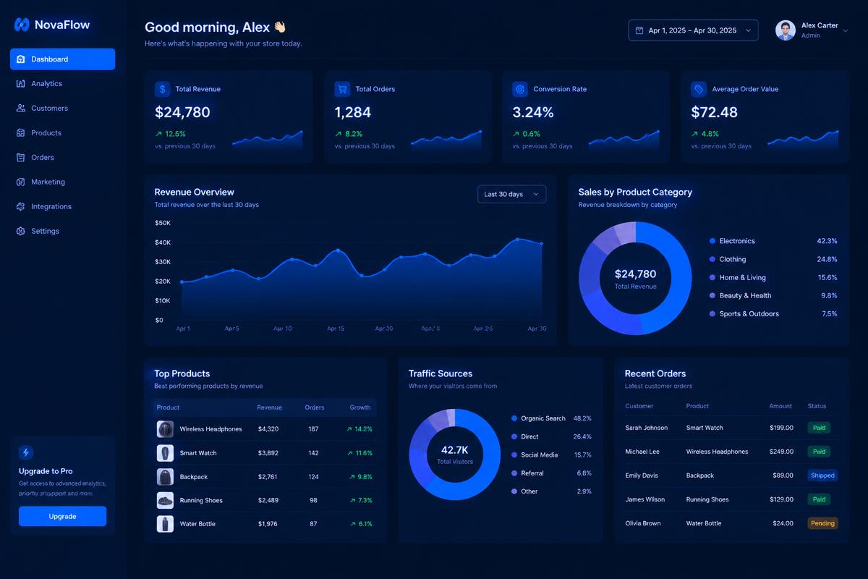This screenshot has height=579, width=868.
Task: Click the Growth column header in Top Products
Action: [x=360, y=407]
